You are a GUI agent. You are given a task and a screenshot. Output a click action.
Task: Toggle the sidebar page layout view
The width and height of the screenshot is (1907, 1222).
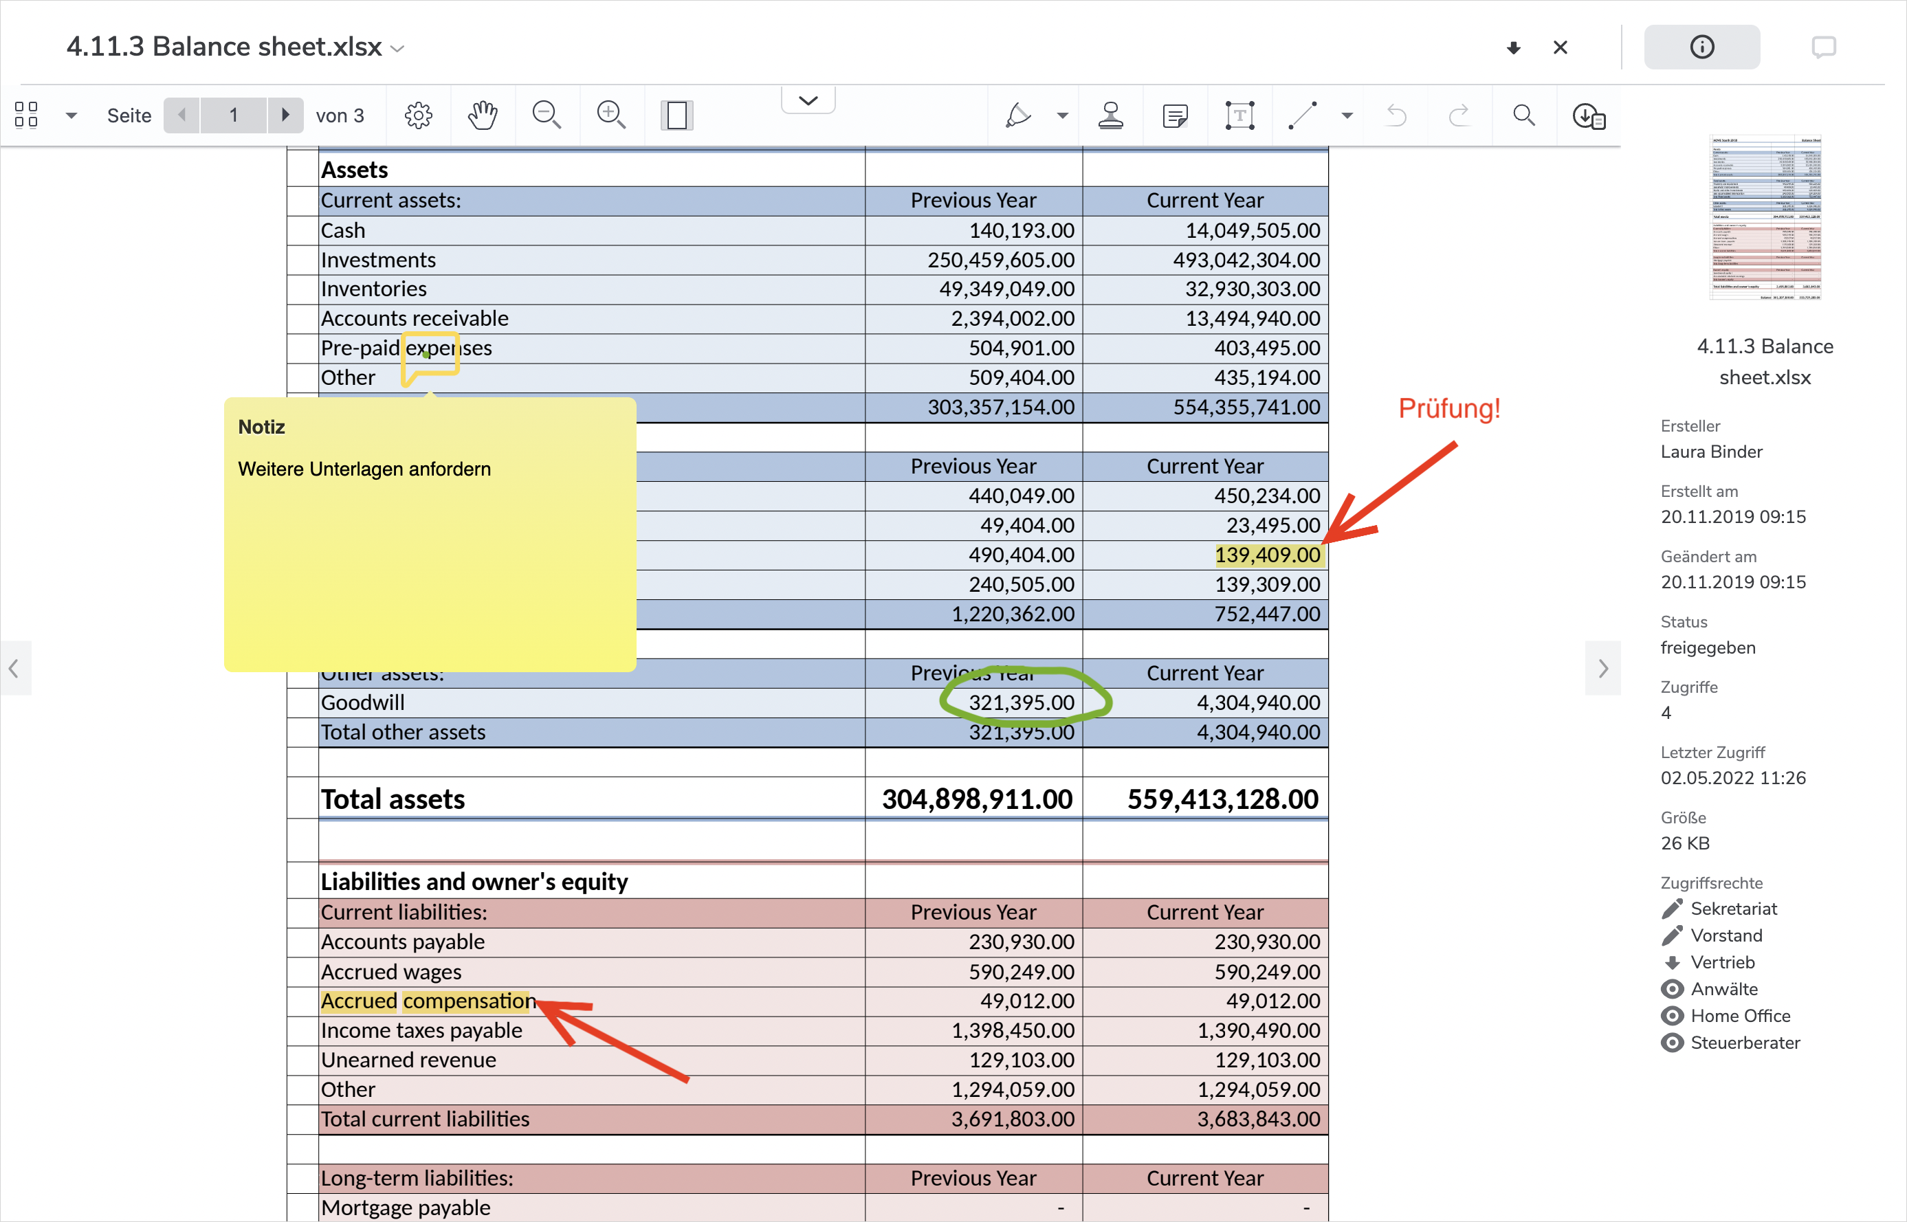676,116
